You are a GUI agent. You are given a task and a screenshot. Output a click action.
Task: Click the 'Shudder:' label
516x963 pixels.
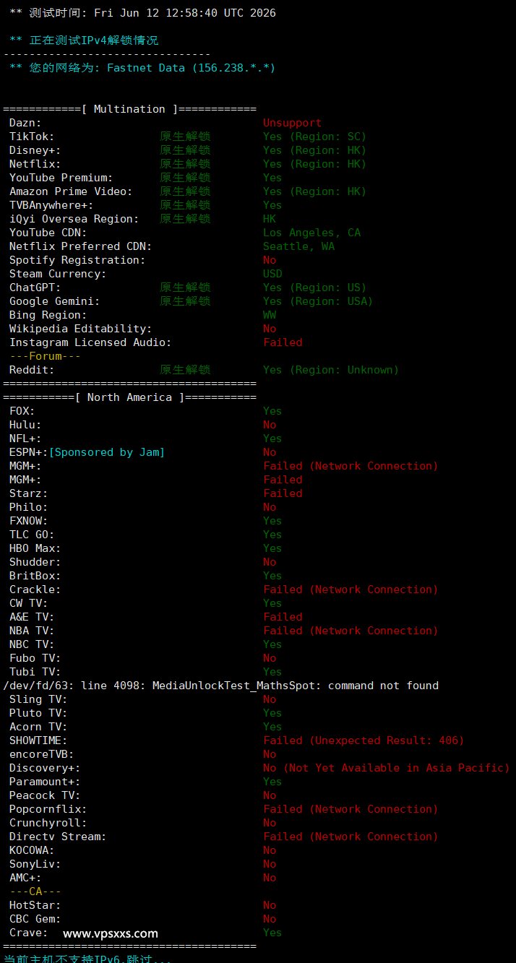35,562
